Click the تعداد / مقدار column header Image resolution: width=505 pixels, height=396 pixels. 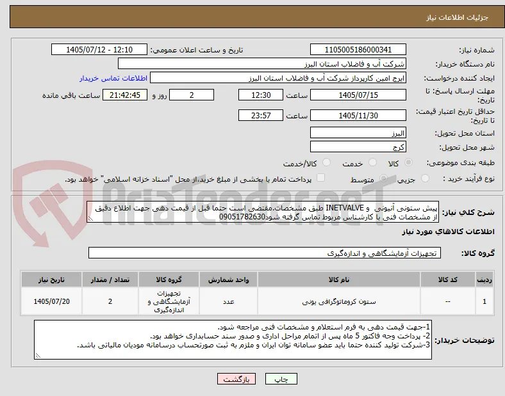click(x=110, y=280)
